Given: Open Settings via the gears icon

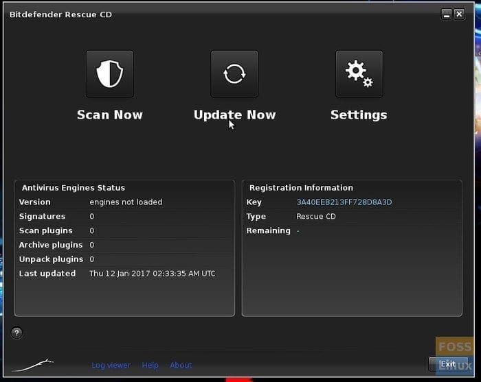Looking at the screenshot, I should tap(359, 74).
